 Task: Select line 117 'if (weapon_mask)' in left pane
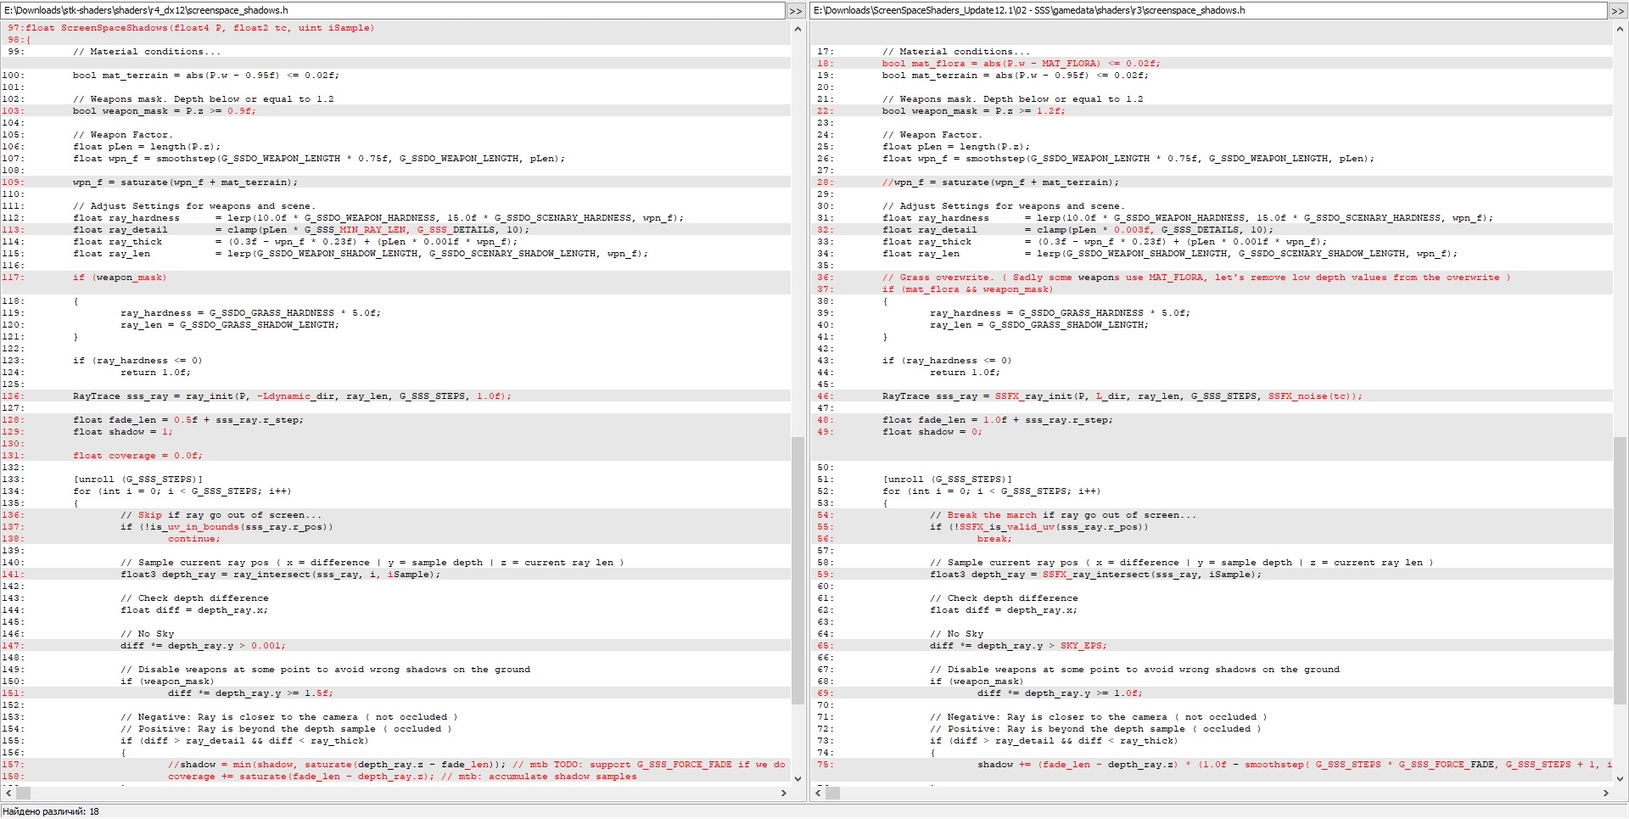coord(120,278)
